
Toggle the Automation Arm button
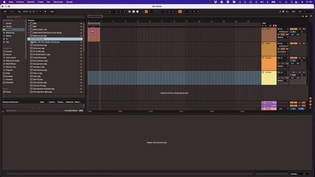tap(146, 12)
